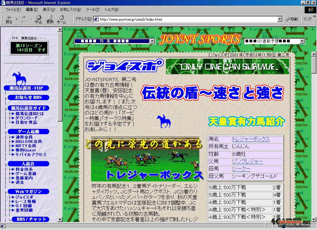Click the トレジャーボックス horse name link in table
317x230 pixels.
pos(251,139)
